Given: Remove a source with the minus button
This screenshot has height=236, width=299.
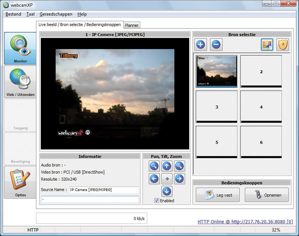Looking at the screenshot, I should [x=216, y=44].
